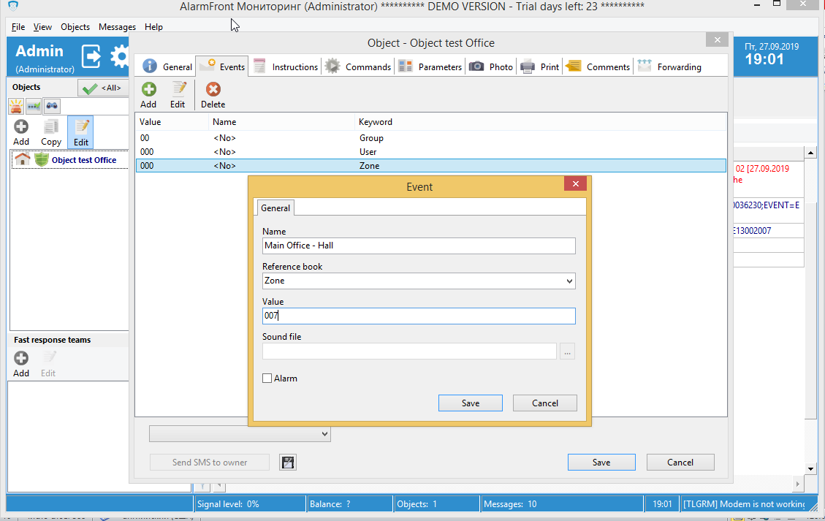Add a new event with the green plus
This screenshot has height=521, width=825.
click(148, 95)
